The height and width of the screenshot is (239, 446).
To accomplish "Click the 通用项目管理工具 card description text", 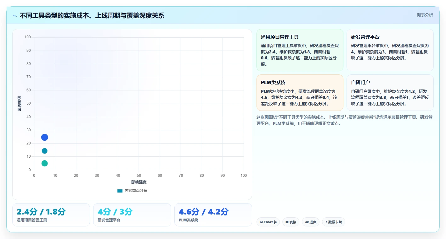I will coord(300,55).
